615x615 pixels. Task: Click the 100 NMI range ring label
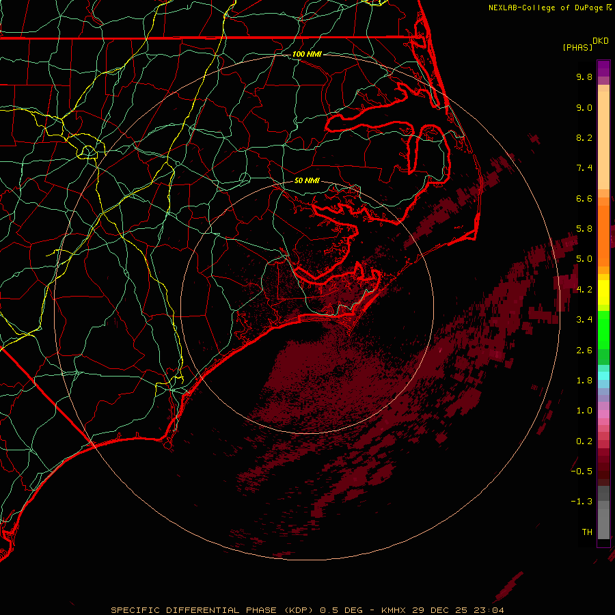click(307, 54)
